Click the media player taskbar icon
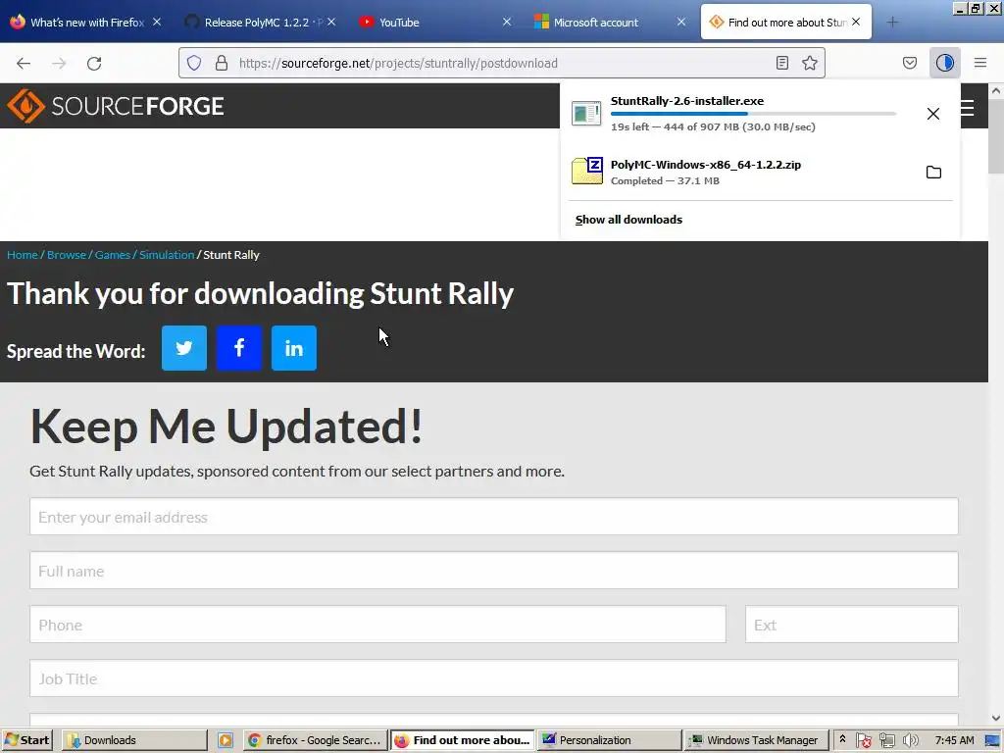The width and height of the screenshot is (1004, 753). (226, 740)
